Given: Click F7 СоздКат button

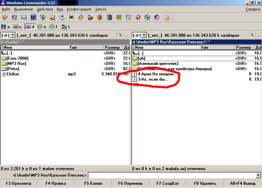Looking at the screenshot, I should [168, 183].
